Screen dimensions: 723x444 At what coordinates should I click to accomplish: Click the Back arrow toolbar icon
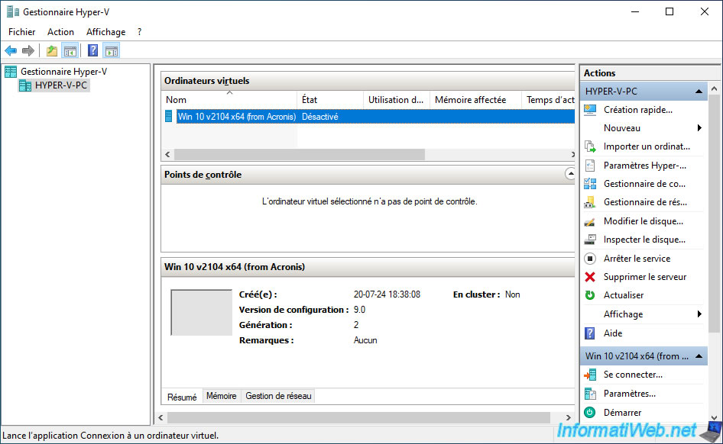coord(11,50)
